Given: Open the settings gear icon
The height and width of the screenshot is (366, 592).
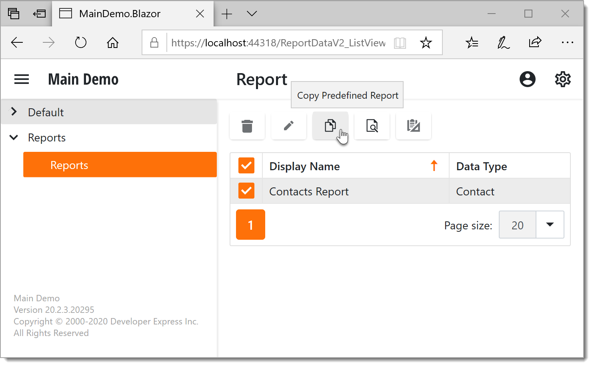Looking at the screenshot, I should click(562, 79).
